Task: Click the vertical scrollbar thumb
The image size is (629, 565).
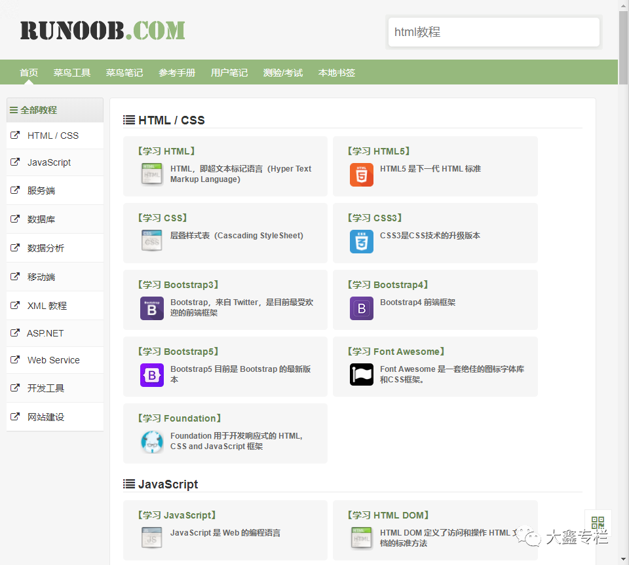Action: [x=623, y=48]
